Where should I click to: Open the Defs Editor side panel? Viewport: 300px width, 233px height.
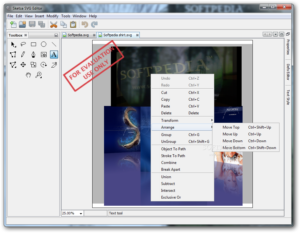pyautogui.click(x=288, y=72)
